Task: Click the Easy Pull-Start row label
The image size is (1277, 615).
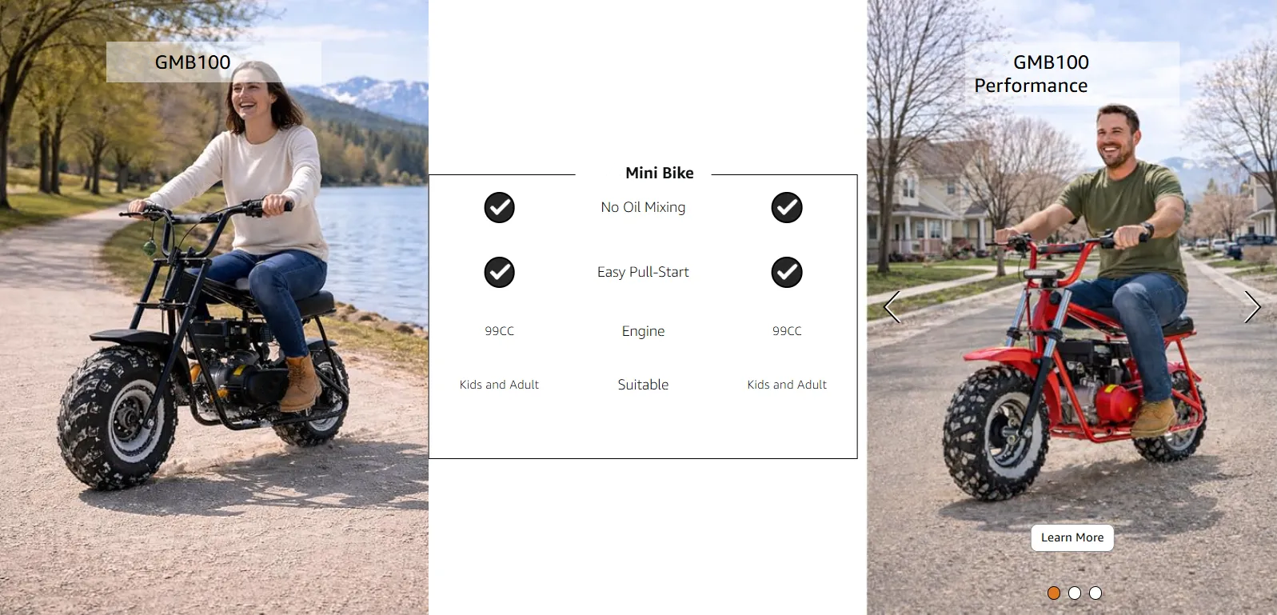Action: 643,272
